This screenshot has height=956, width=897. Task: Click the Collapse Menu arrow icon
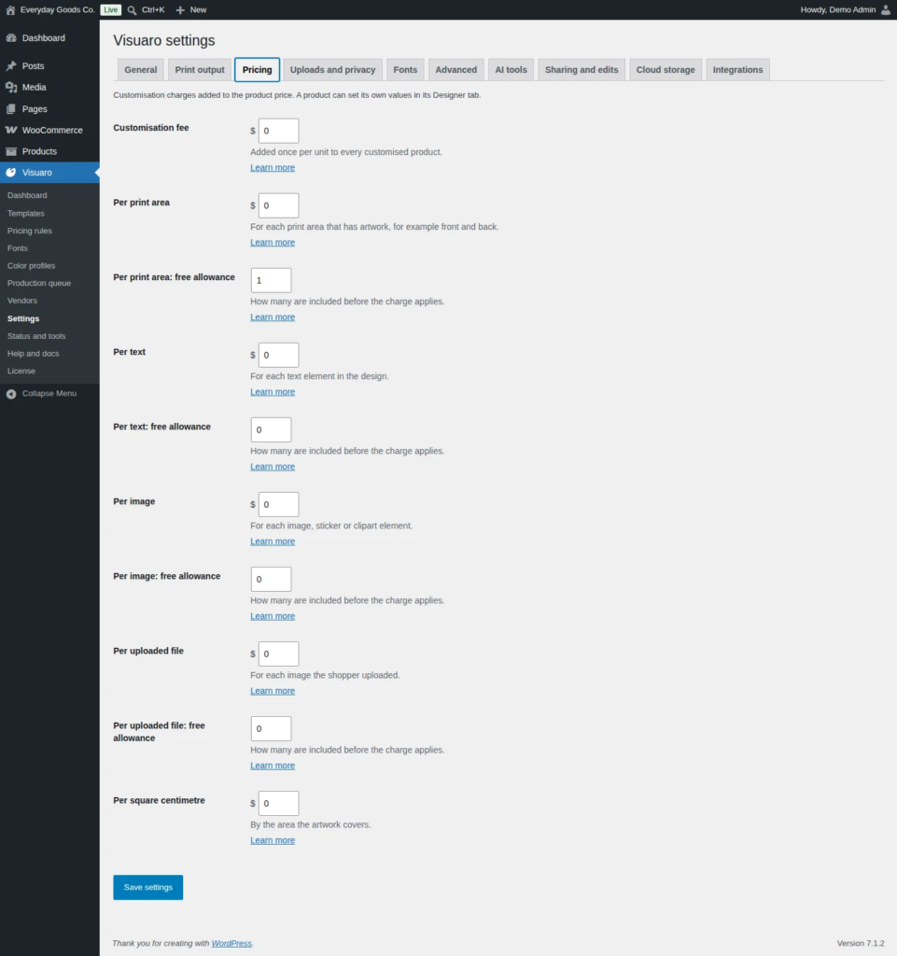pyautogui.click(x=11, y=394)
